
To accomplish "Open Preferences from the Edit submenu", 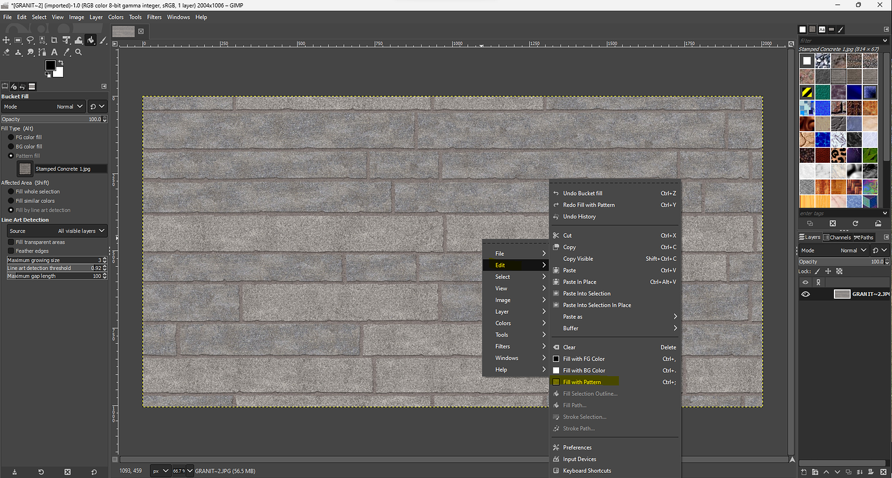I will (615, 447).
